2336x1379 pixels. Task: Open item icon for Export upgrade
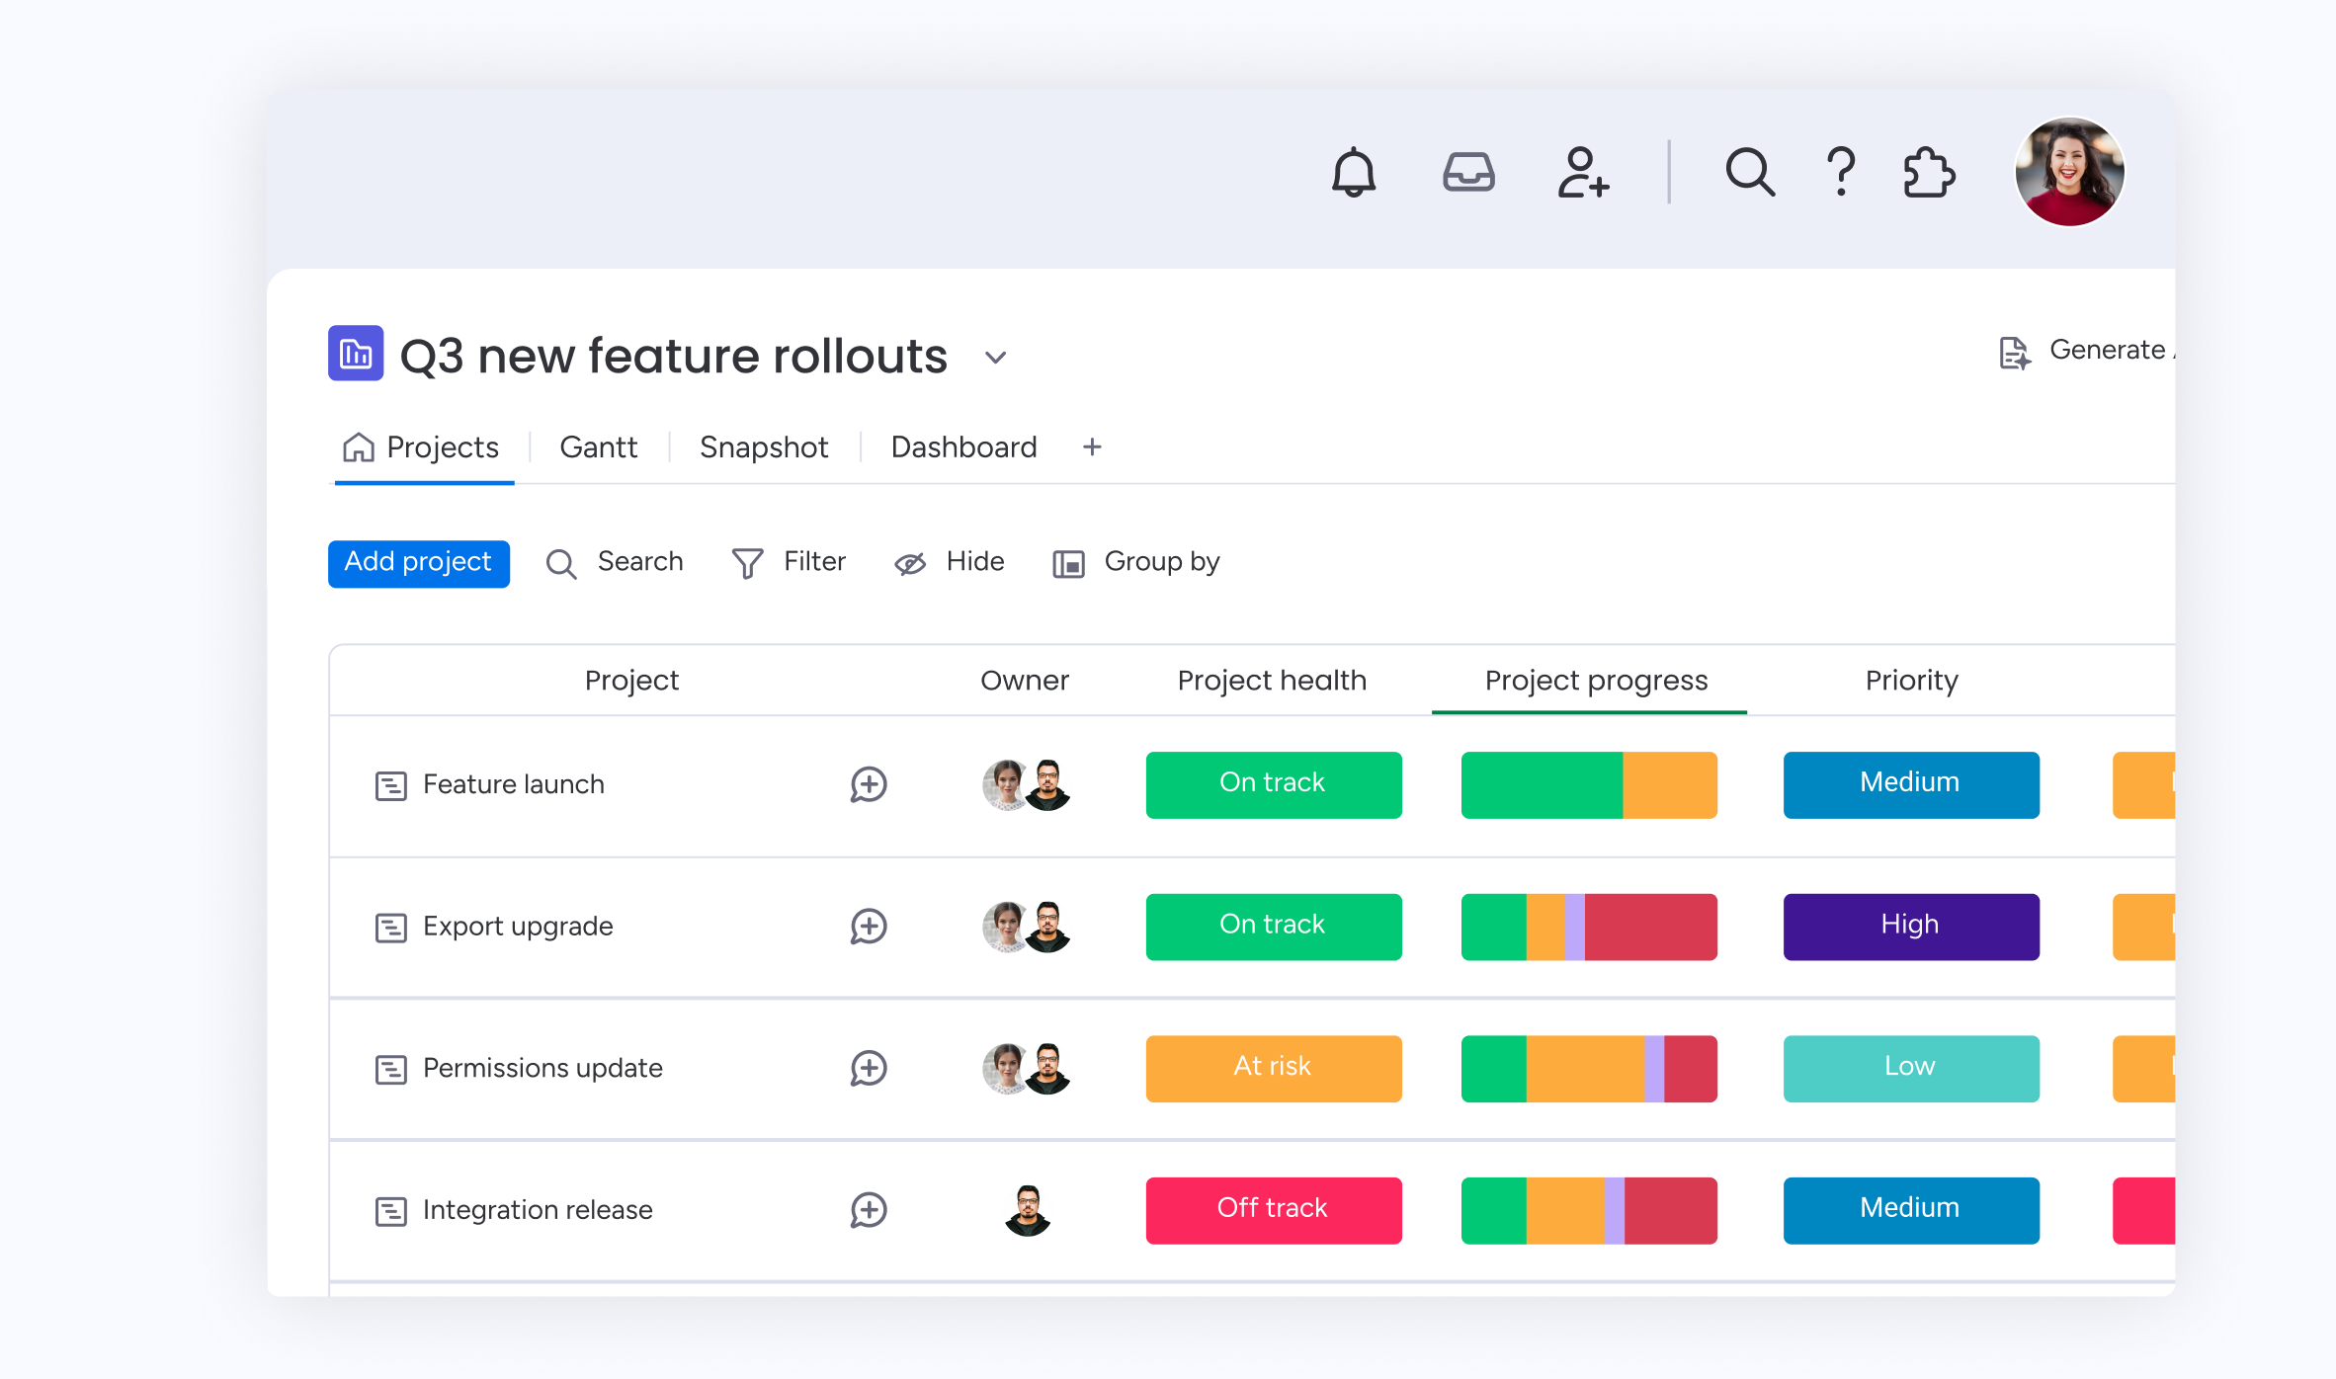pyautogui.click(x=390, y=928)
